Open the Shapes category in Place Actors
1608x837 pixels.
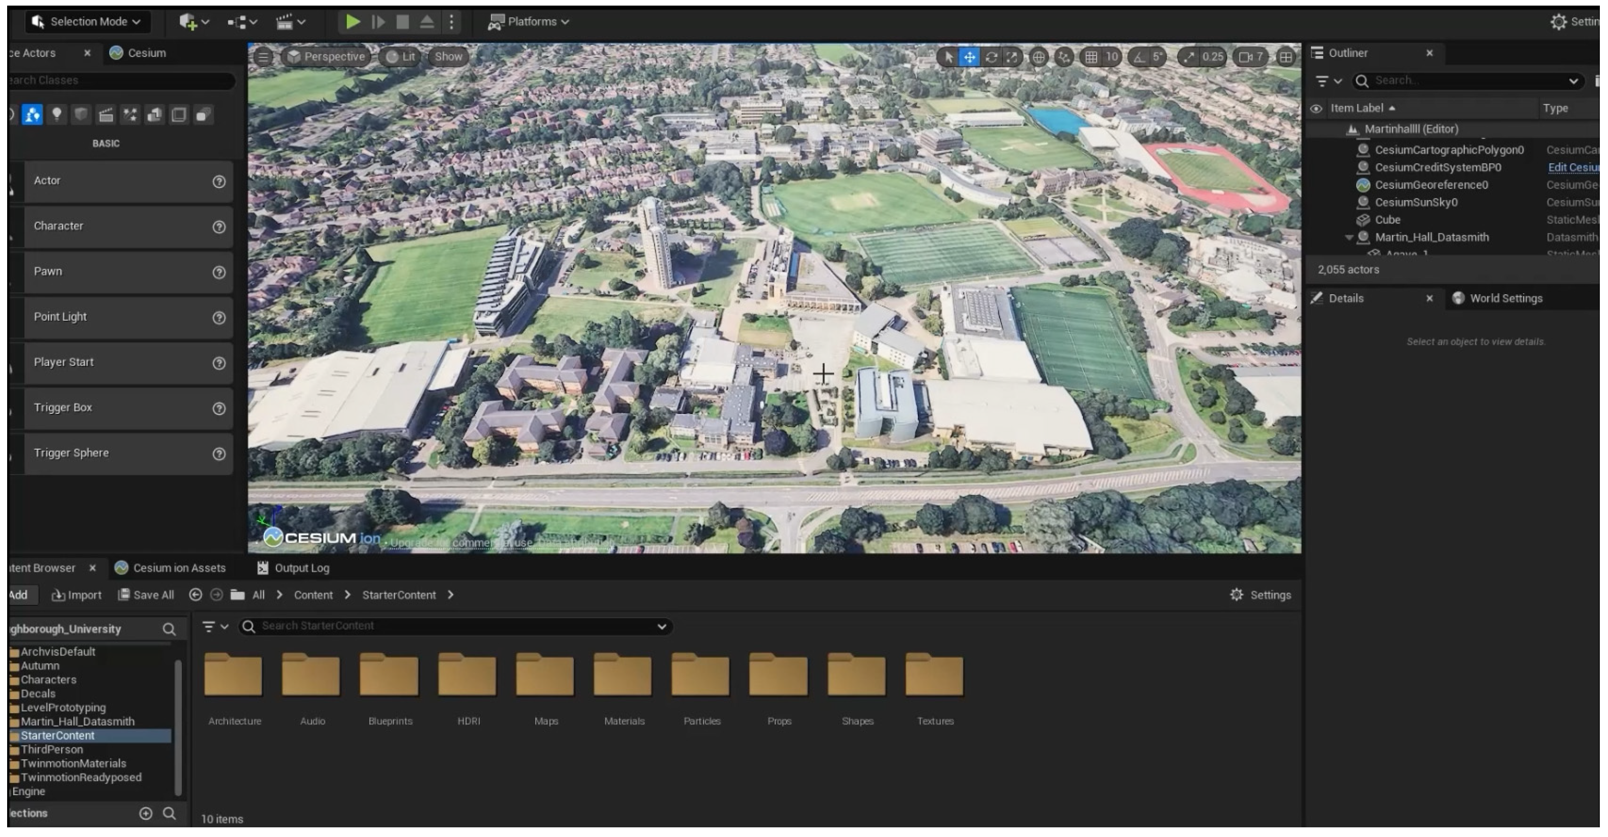(x=81, y=114)
